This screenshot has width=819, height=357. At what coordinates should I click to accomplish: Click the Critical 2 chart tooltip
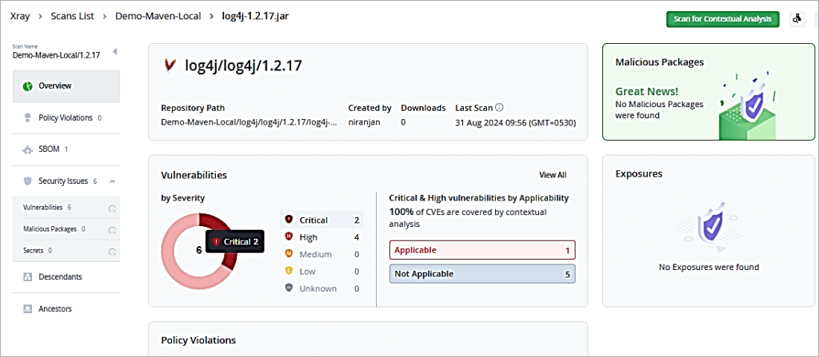(235, 242)
